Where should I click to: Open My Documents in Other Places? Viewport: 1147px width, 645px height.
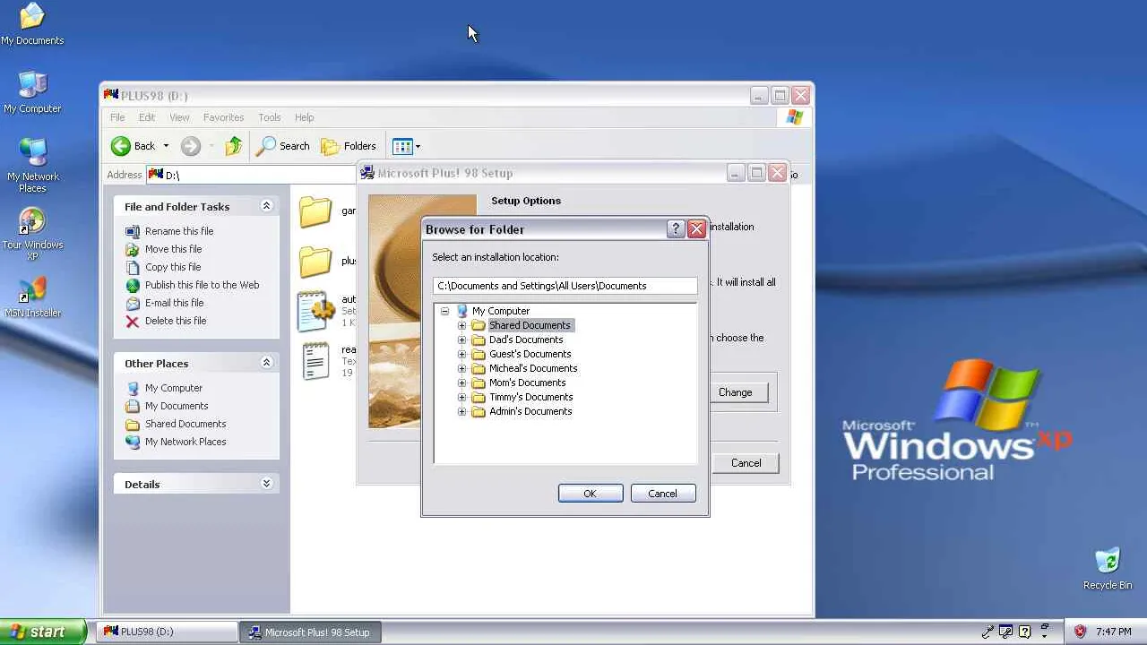click(x=177, y=406)
